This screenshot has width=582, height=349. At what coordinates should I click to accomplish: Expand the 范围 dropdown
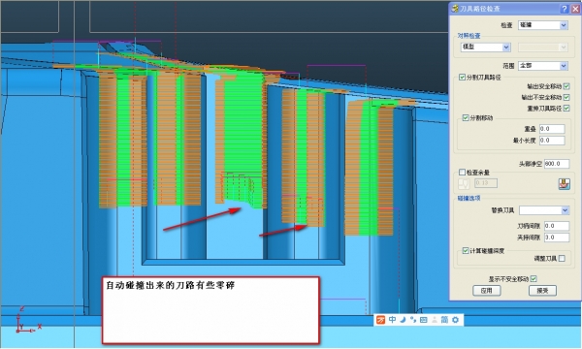point(542,66)
